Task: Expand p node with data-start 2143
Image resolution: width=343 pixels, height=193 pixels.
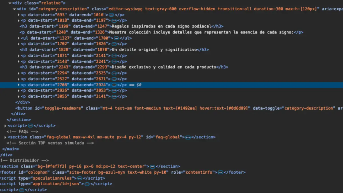Action: 19,61
